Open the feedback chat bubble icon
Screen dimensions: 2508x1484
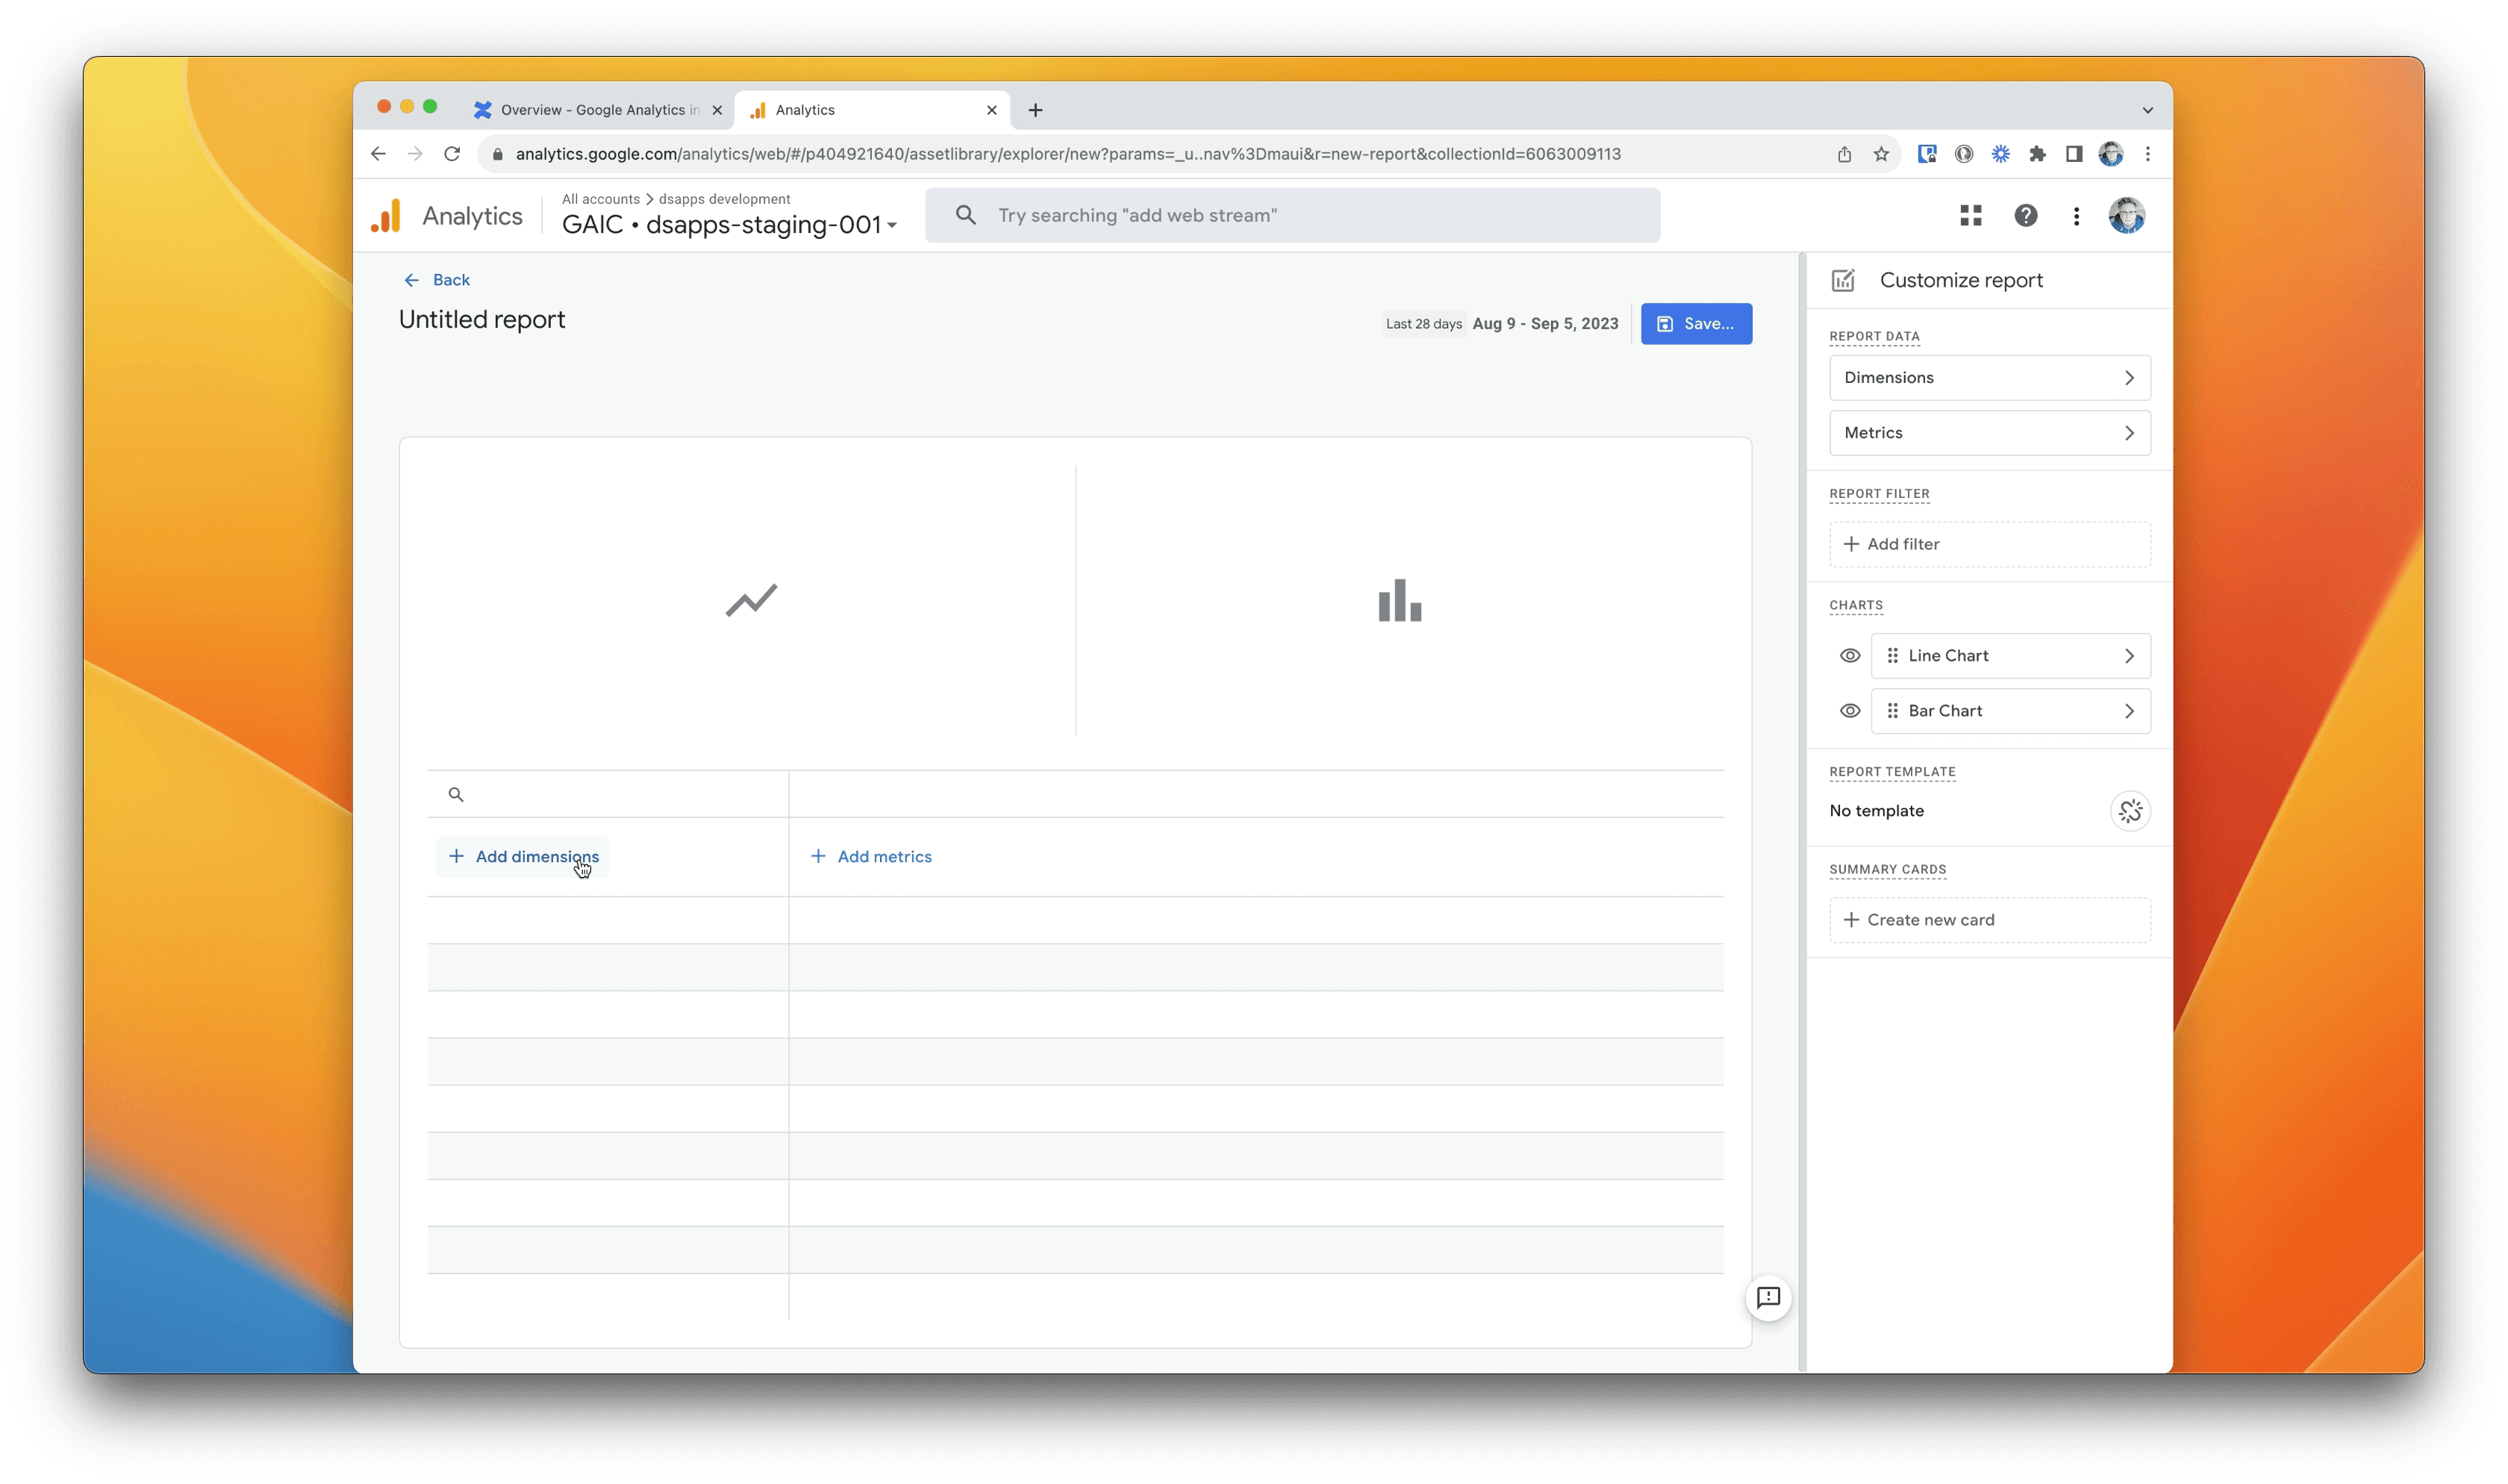click(1768, 1297)
